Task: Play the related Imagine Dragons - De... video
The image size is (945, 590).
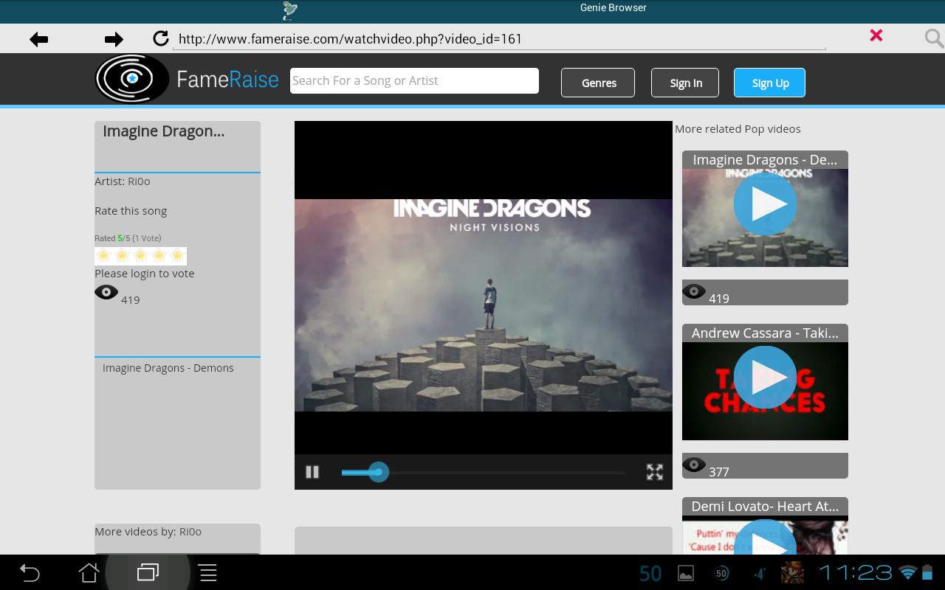Action: pyautogui.click(x=765, y=204)
